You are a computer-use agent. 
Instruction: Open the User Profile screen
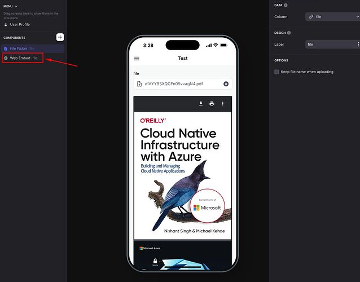[x=20, y=24]
